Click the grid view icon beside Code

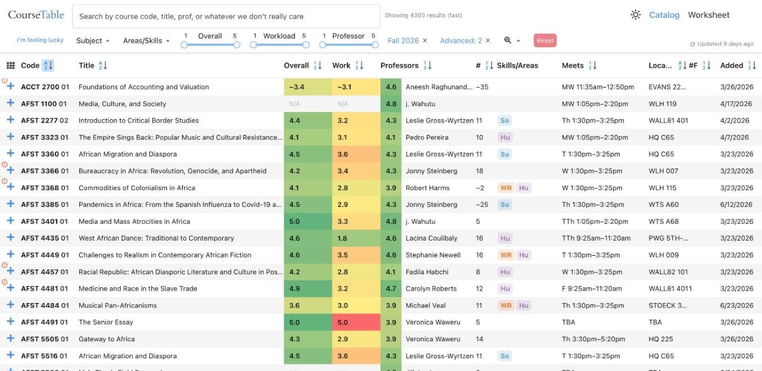point(11,66)
